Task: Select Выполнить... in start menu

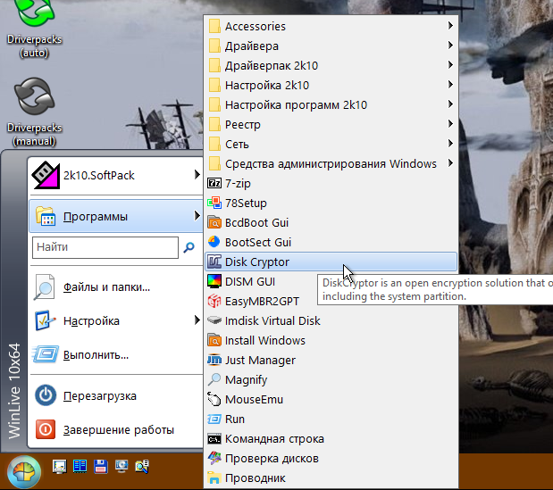Action: click(116, 354)
